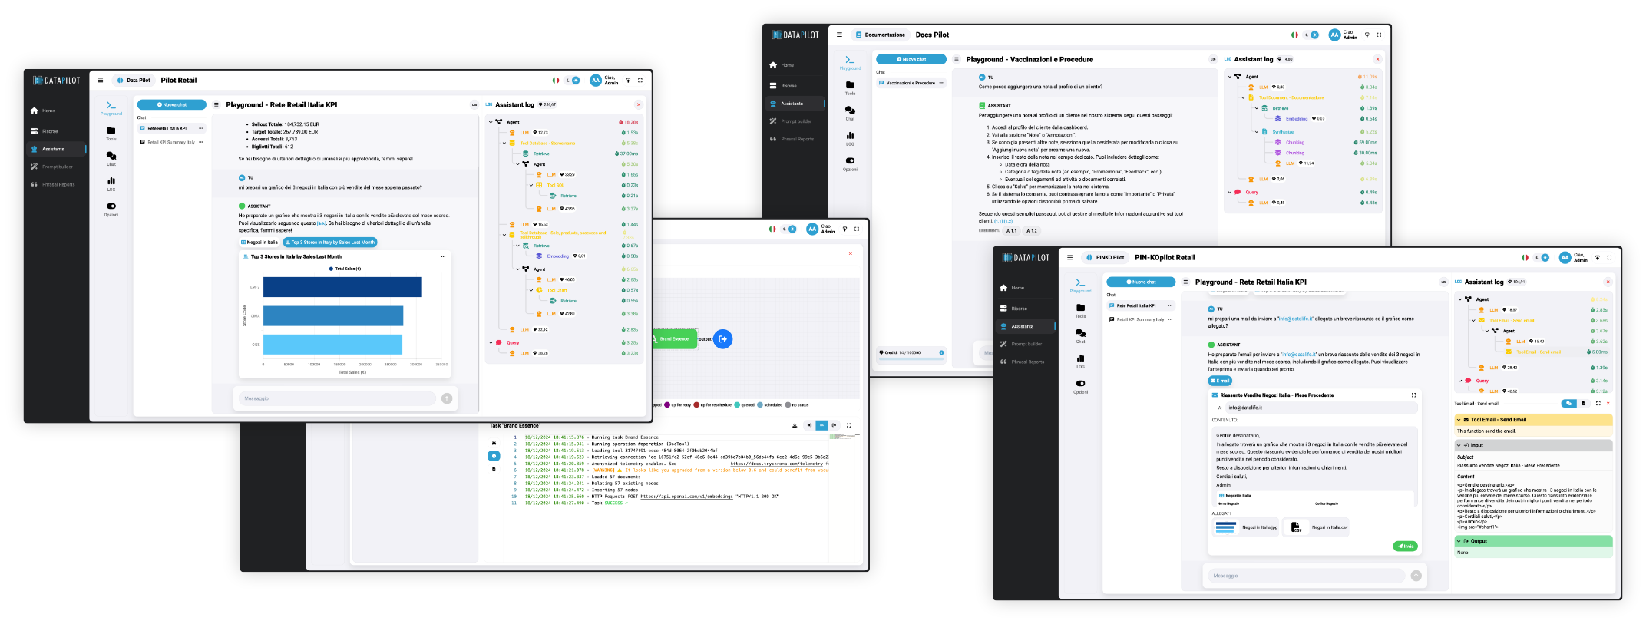Toggle dark mode switch in Docs Pilot window
Screen dimensions: 1646x624
1312,35
